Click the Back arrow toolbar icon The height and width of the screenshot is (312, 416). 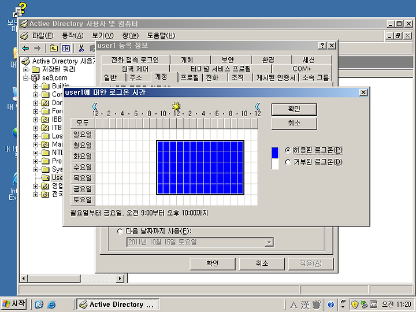tap(26, 49)
